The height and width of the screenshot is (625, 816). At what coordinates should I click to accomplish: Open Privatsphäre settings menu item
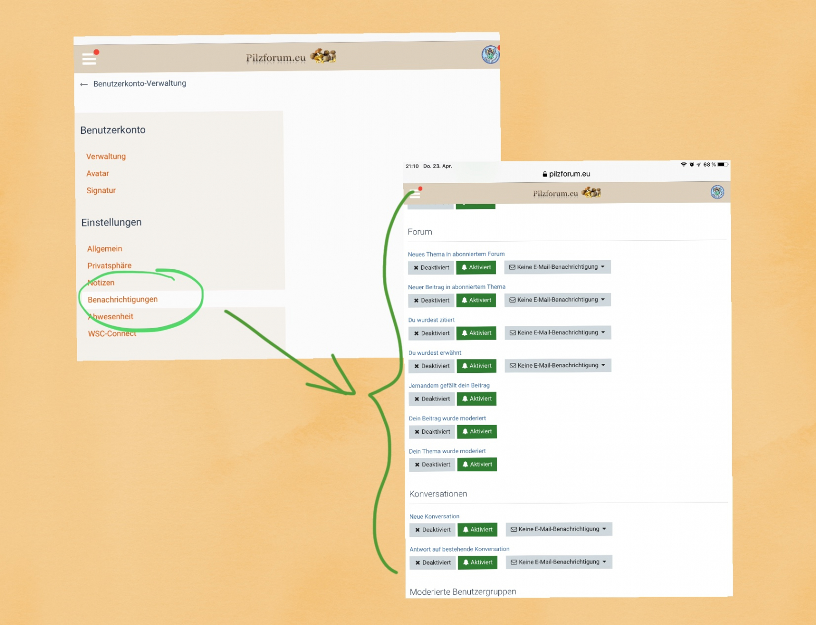click(109, 266)
